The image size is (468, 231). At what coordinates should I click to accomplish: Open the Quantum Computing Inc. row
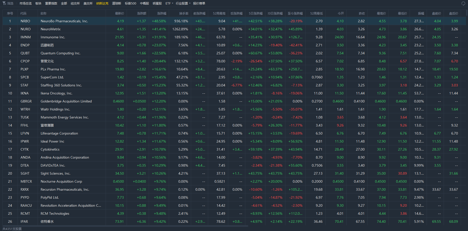point(234,53)
